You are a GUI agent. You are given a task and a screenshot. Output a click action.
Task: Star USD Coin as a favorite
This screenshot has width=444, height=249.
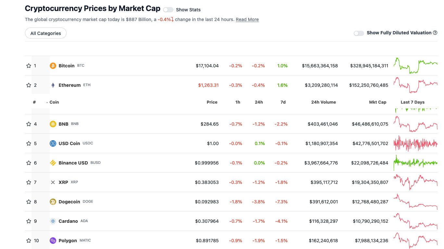pyautogui.click(x=29, y=143)
